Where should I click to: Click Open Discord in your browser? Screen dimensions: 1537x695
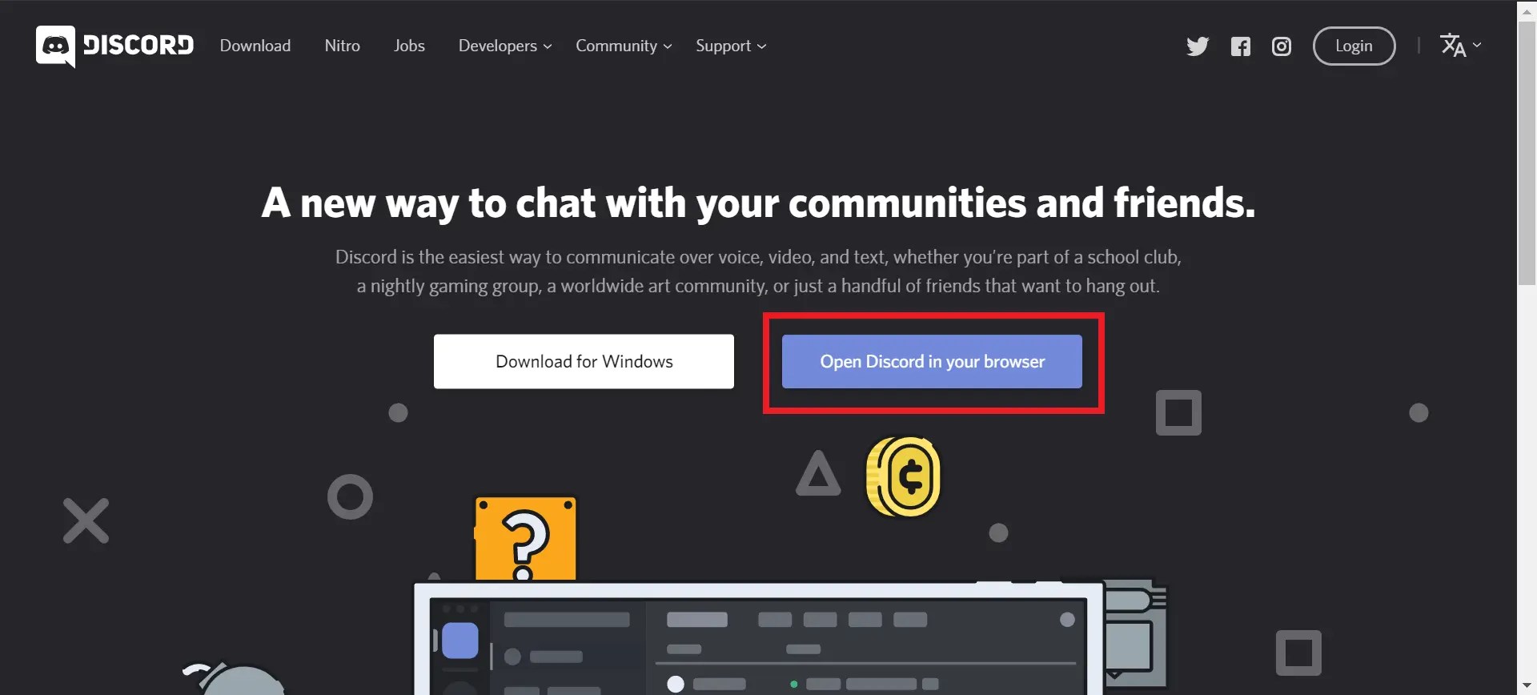[932, 361]
